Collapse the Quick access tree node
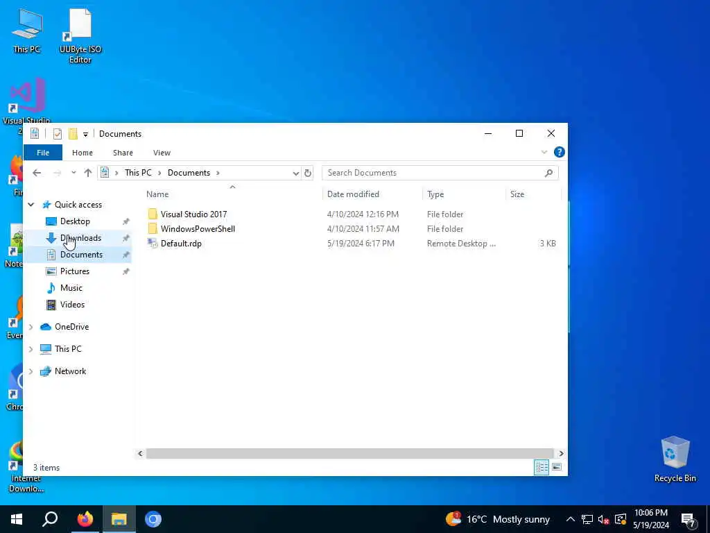This screenshot has width=710, height=533. click(31, 205)
